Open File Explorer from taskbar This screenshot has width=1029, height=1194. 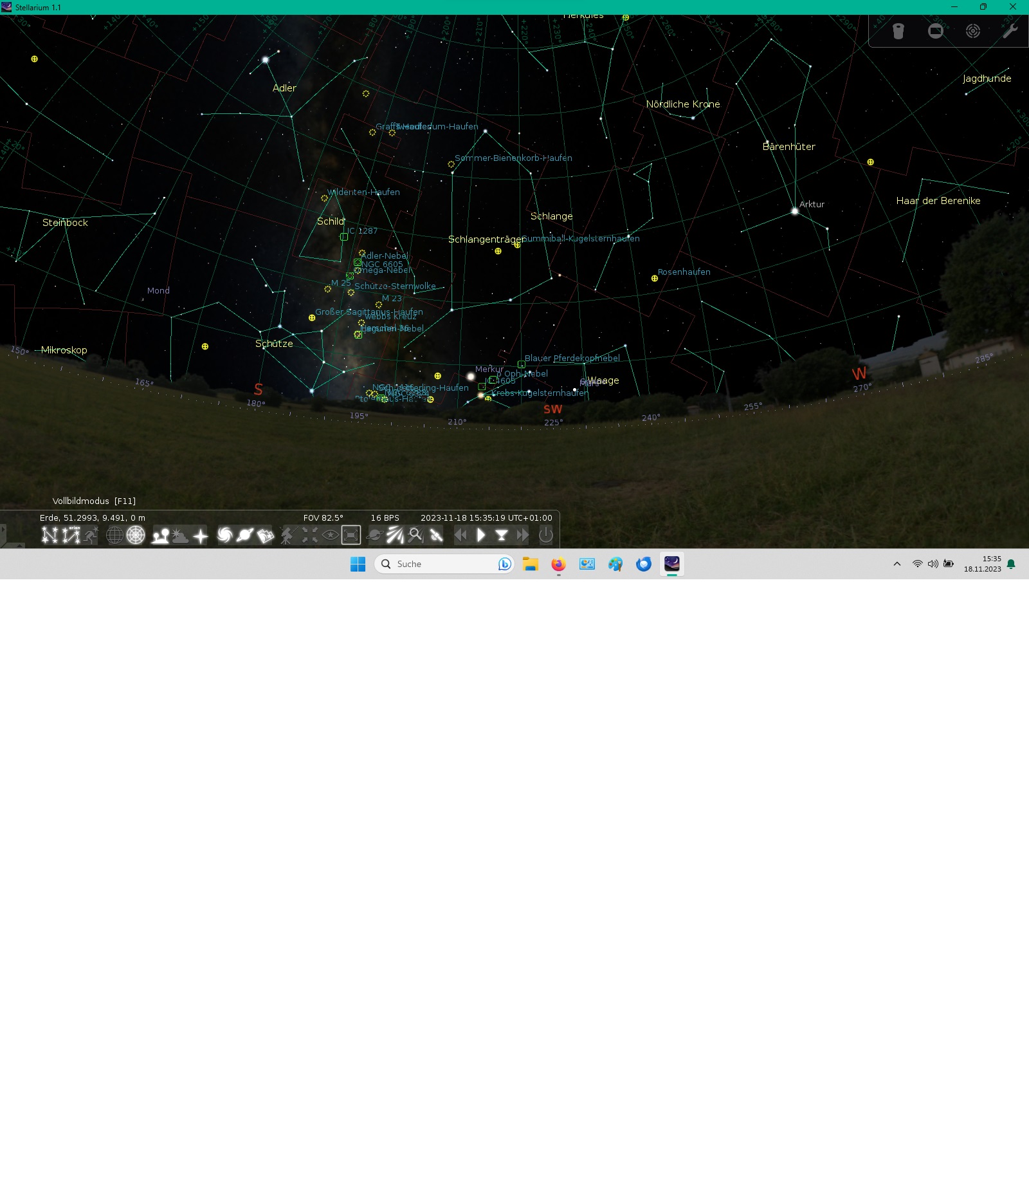tap(531, 564)
